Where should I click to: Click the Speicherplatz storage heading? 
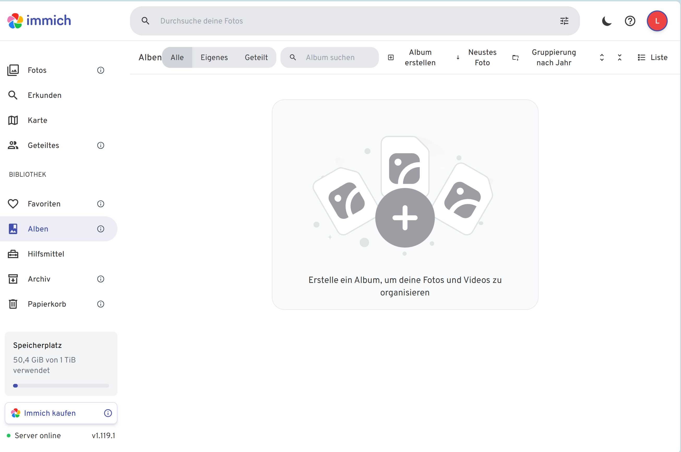pos(38,345)
